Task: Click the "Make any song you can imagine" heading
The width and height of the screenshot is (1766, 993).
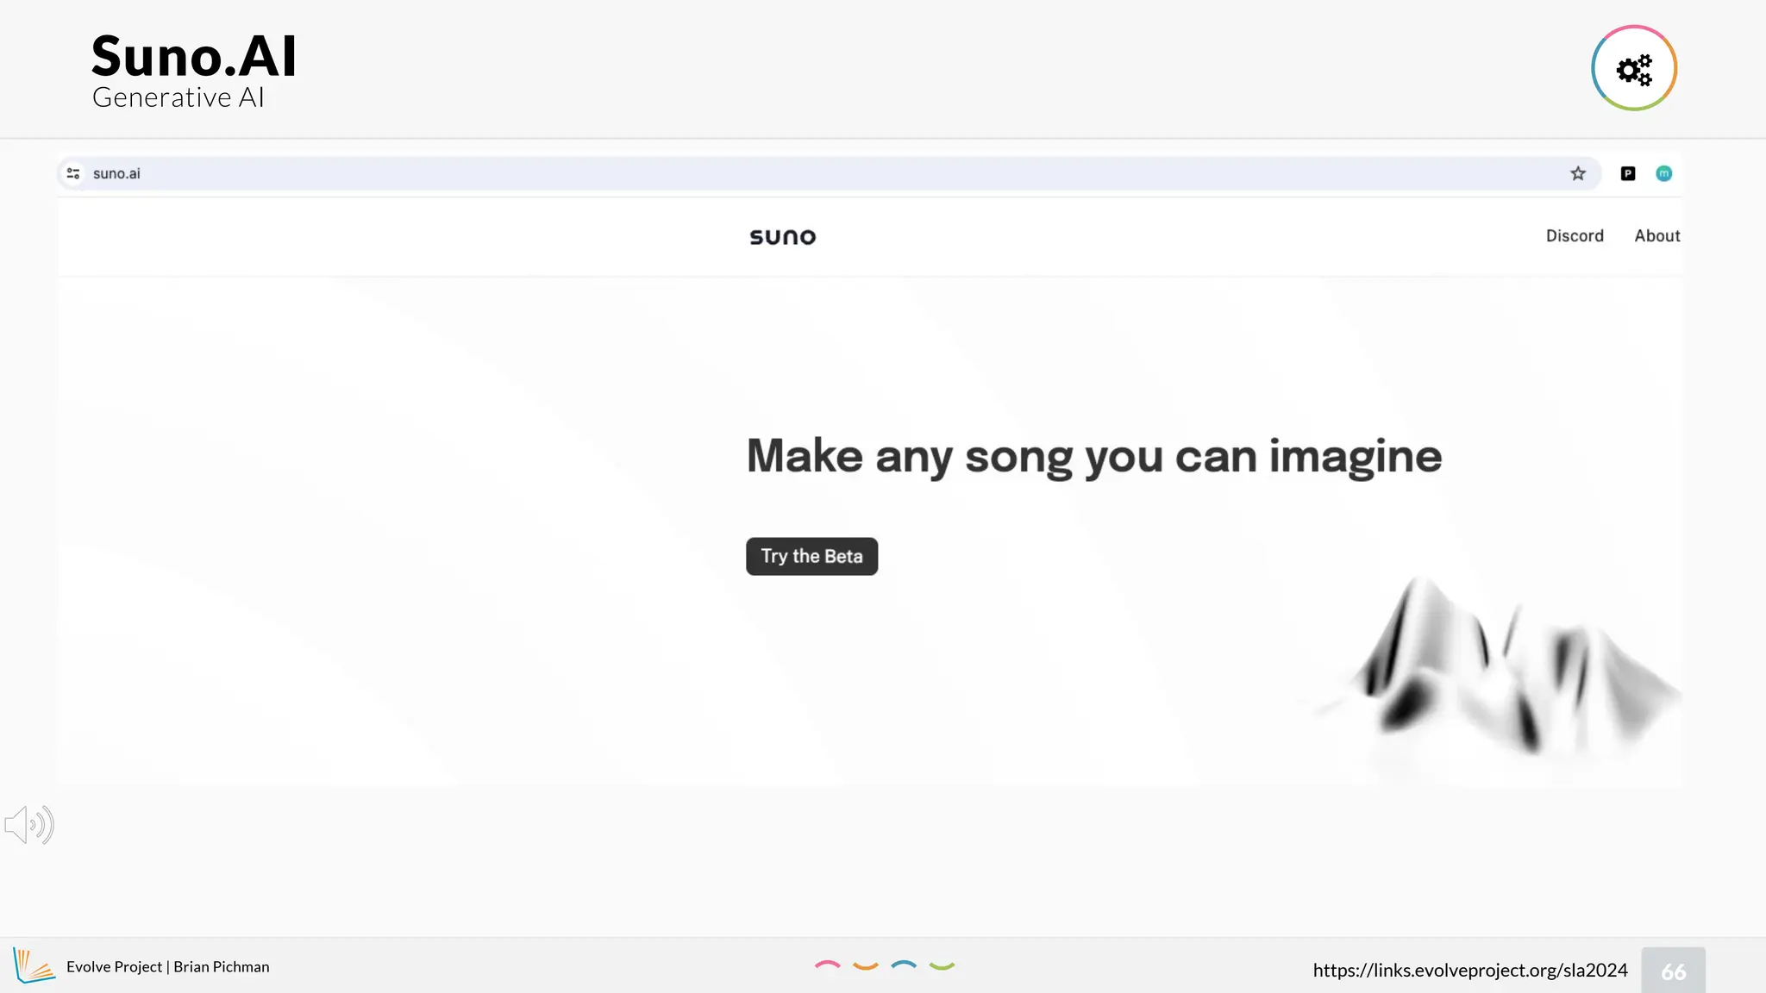Action: [1094, 456]
